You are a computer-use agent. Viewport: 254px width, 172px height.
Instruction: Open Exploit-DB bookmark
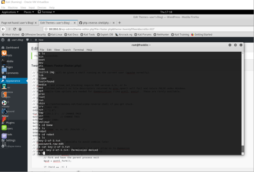tap(105, 35)
